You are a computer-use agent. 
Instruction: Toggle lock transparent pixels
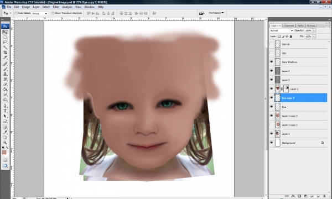coord(279,36)
